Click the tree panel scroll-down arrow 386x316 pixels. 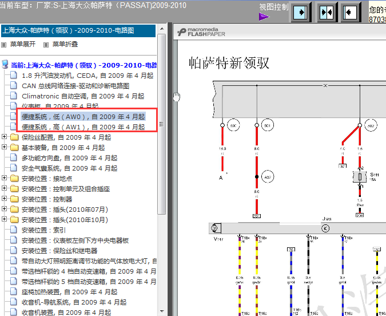(162, 311)
